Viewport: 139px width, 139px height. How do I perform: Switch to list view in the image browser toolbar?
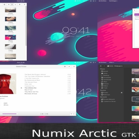(9, 5)
